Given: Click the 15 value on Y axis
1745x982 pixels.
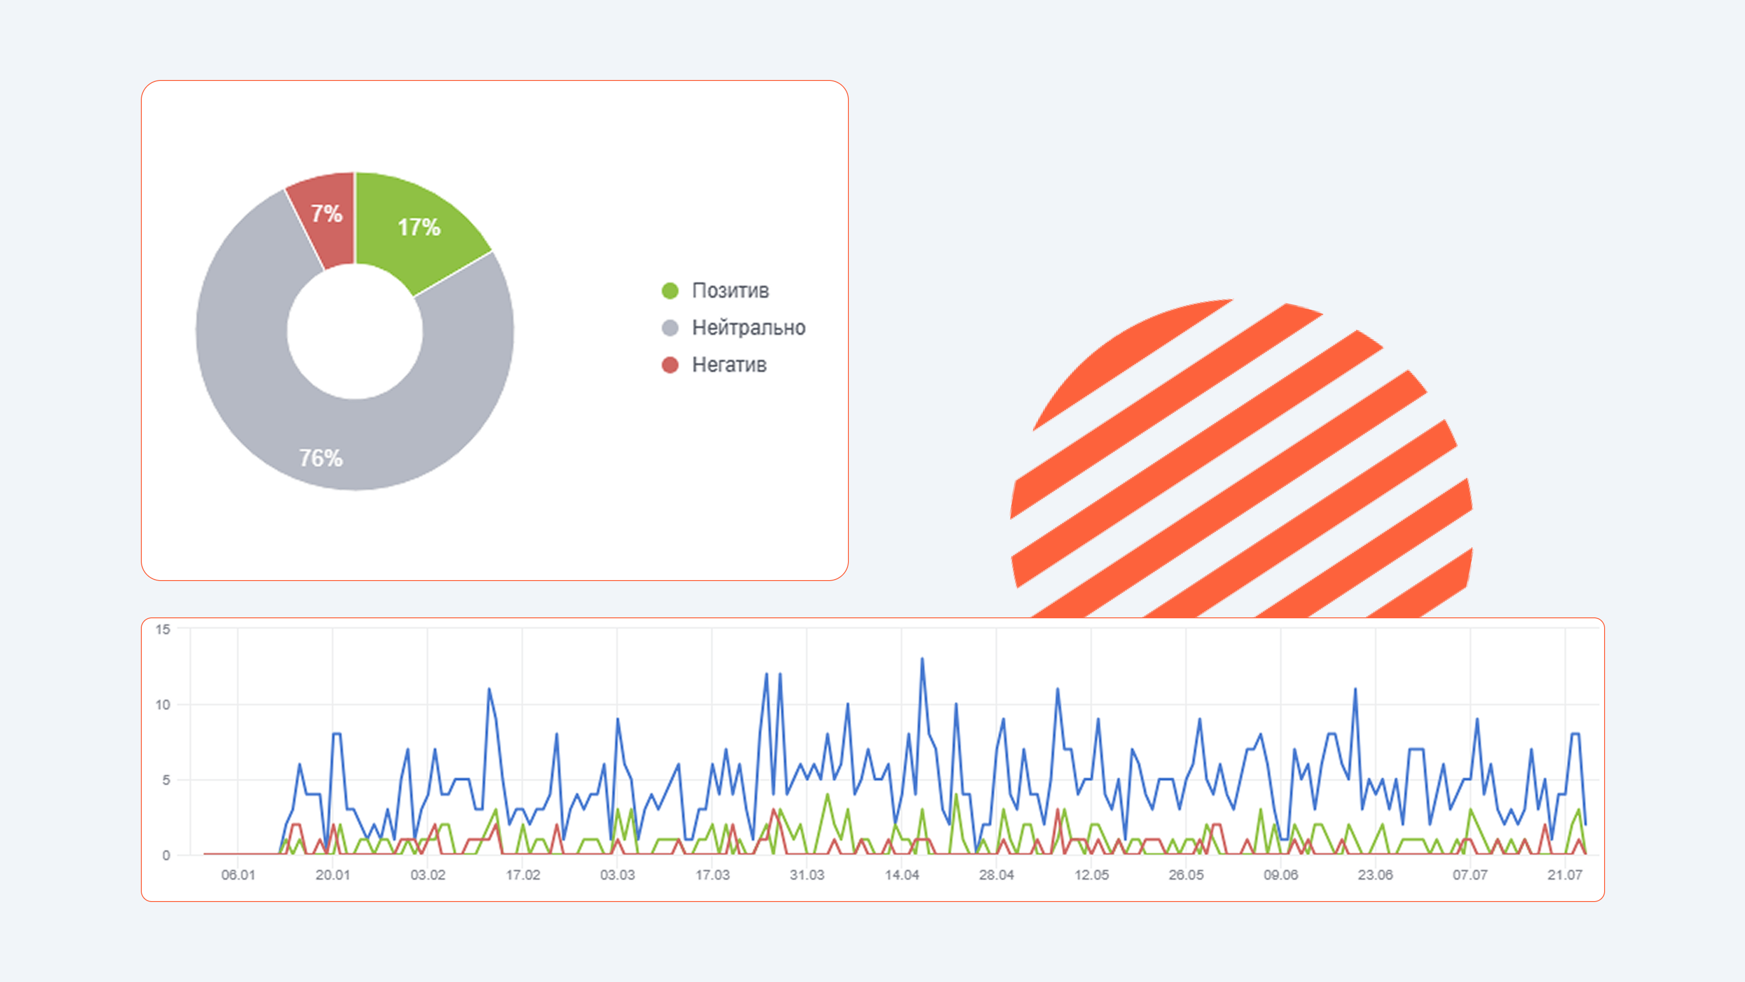Looking at the screenshot, I should (x=163, y=630).
